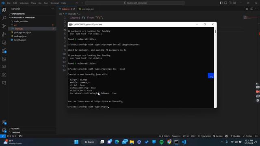Split the editor to the right
Image resolution: width=260 pixels, height=146 pixels.
[x=252, y=9]
